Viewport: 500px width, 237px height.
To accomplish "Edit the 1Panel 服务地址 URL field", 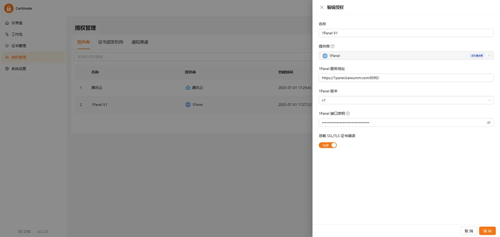I will (x=406, y=78).
